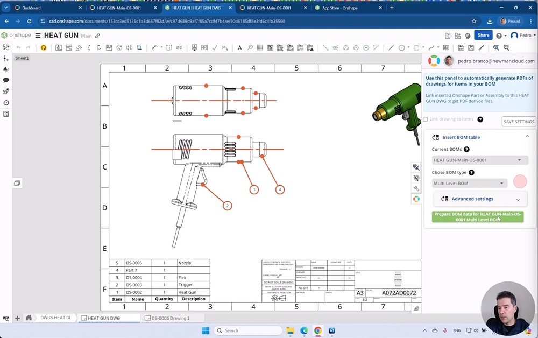Click the link icon next to Main

pyautogui.click(x=97, y=36)
